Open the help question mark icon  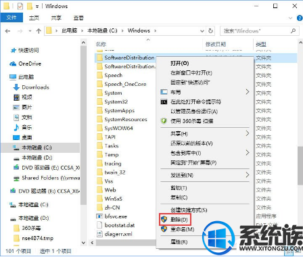(300, 18)
